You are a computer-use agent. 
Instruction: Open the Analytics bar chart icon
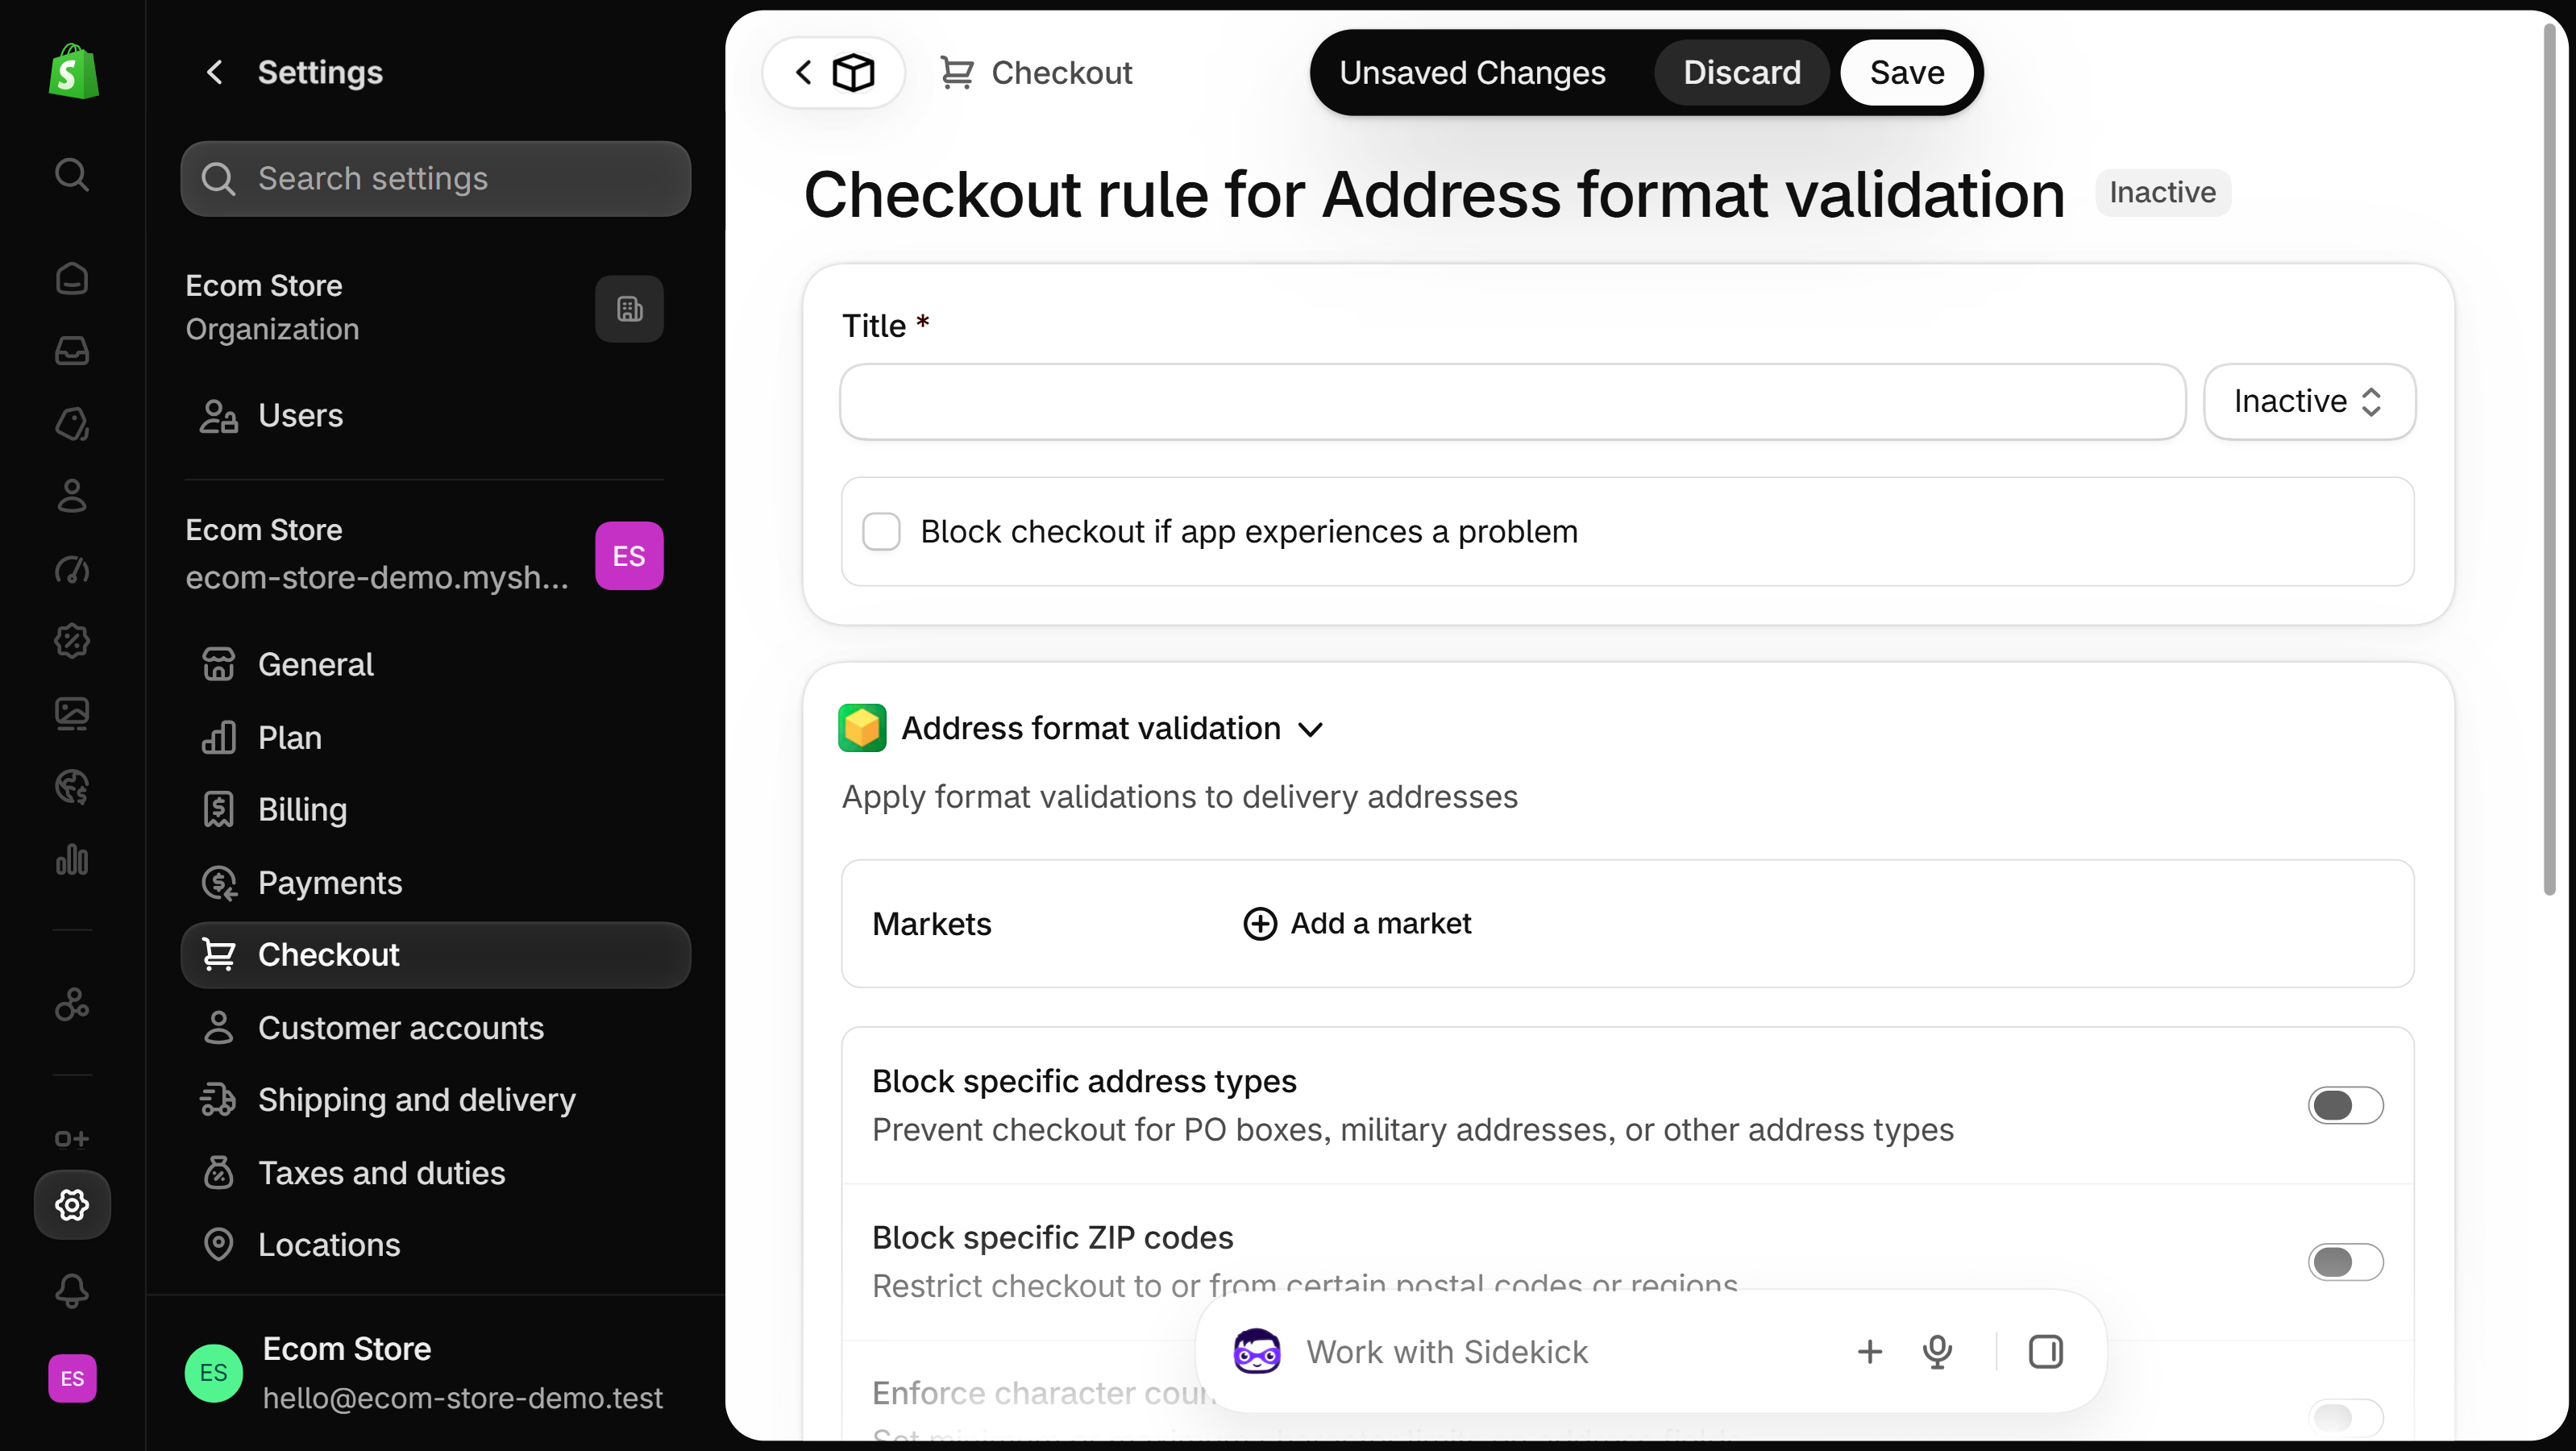pos(72,860)
